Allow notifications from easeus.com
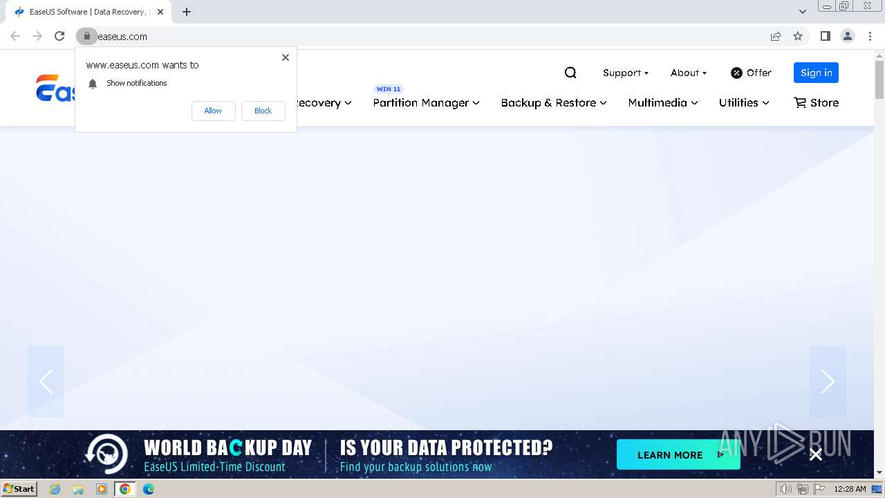 [213, 111]
